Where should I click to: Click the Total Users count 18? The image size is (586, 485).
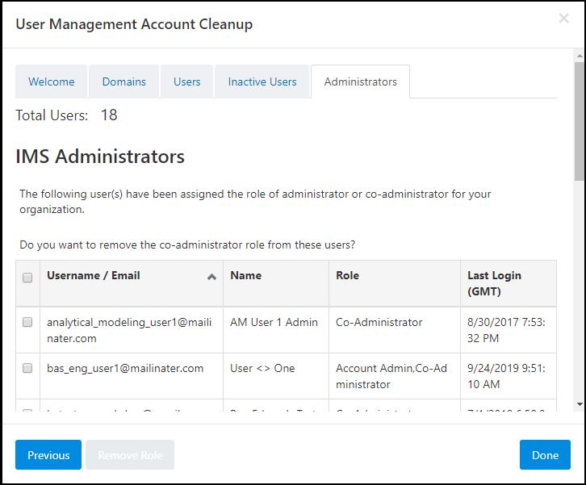click(109, 115)
